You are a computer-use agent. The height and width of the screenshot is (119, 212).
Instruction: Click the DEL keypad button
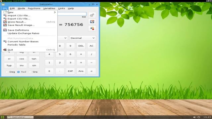coord(81,46)
